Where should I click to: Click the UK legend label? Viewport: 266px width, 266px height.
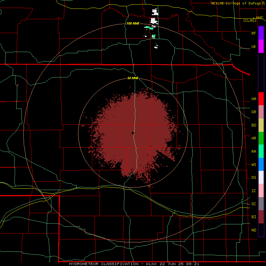tap(254, 46)
